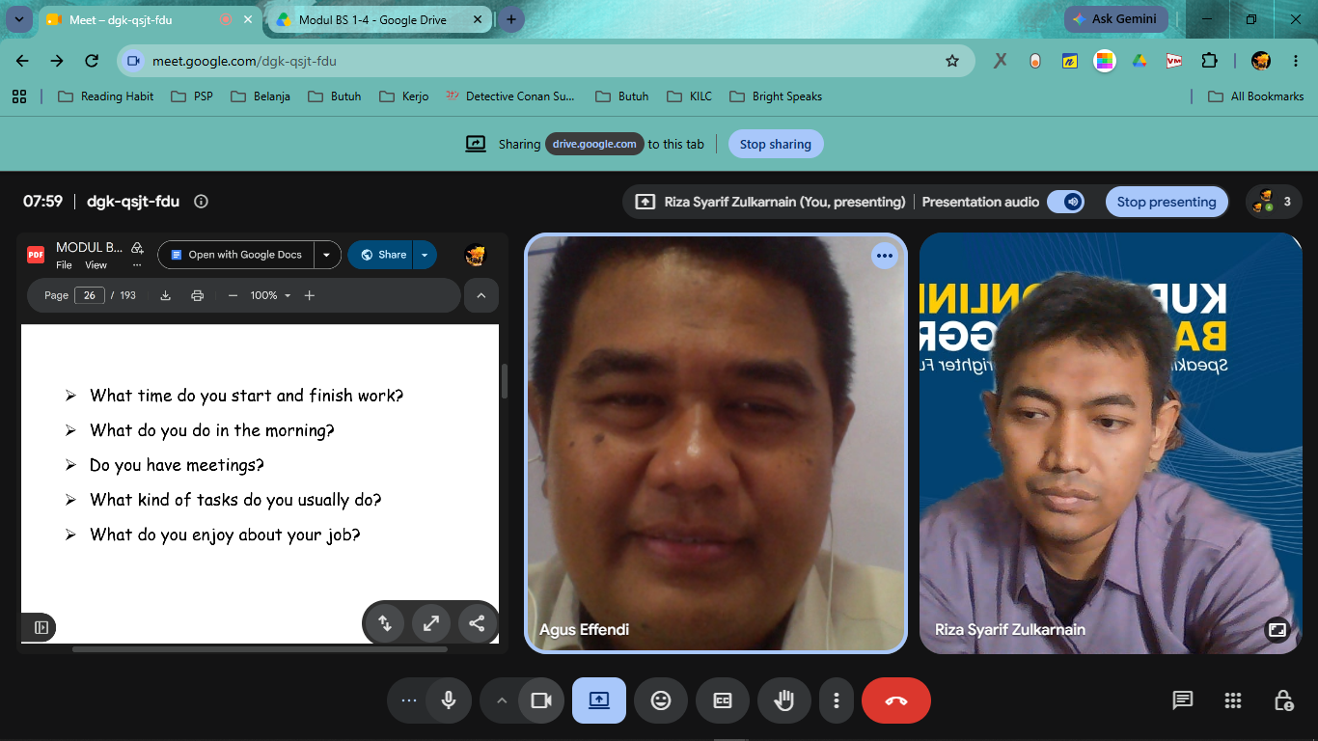The height and width of the screenshot is (741, 1318).
Task: Click the PDF download icon
Action: [166, 295]
